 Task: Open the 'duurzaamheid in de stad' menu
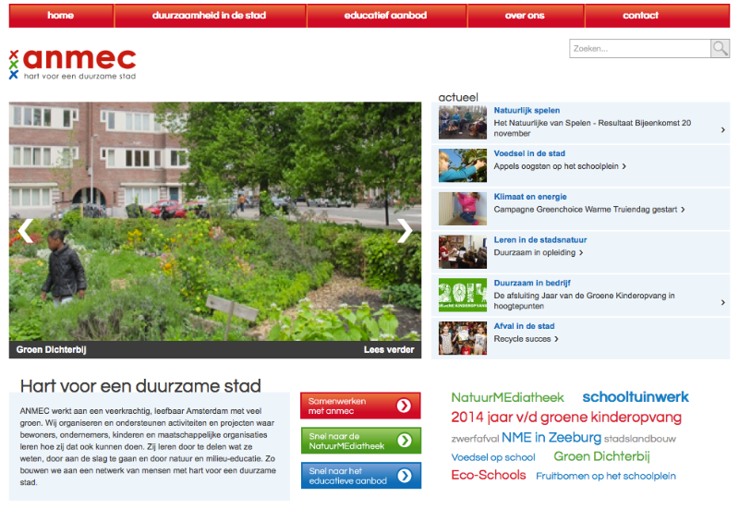[x=210, y=16]
